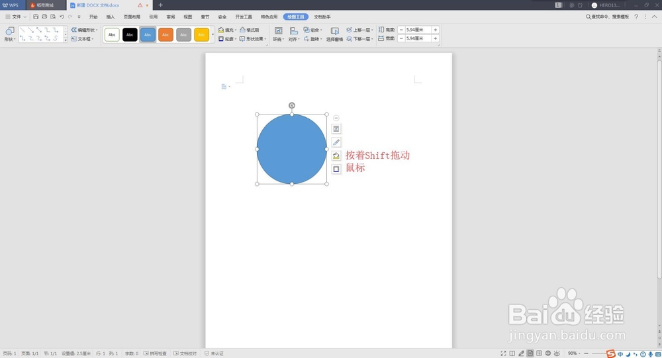
Task: Click the rotation handle above circle
Action: coord(292,105)
